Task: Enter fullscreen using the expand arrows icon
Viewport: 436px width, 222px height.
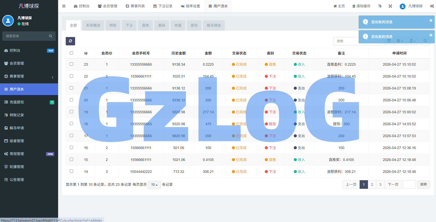Action: point(390,6)
